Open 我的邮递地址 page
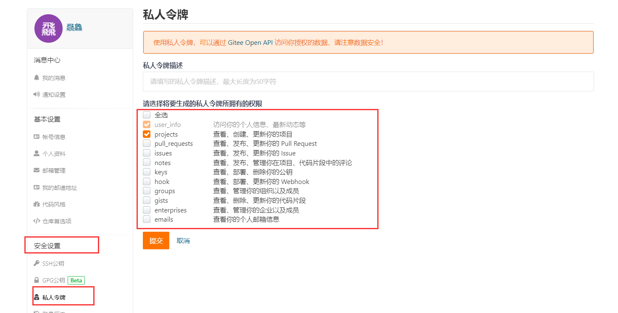The height and width of the screenshot is (313, 618). coord(60,188)
